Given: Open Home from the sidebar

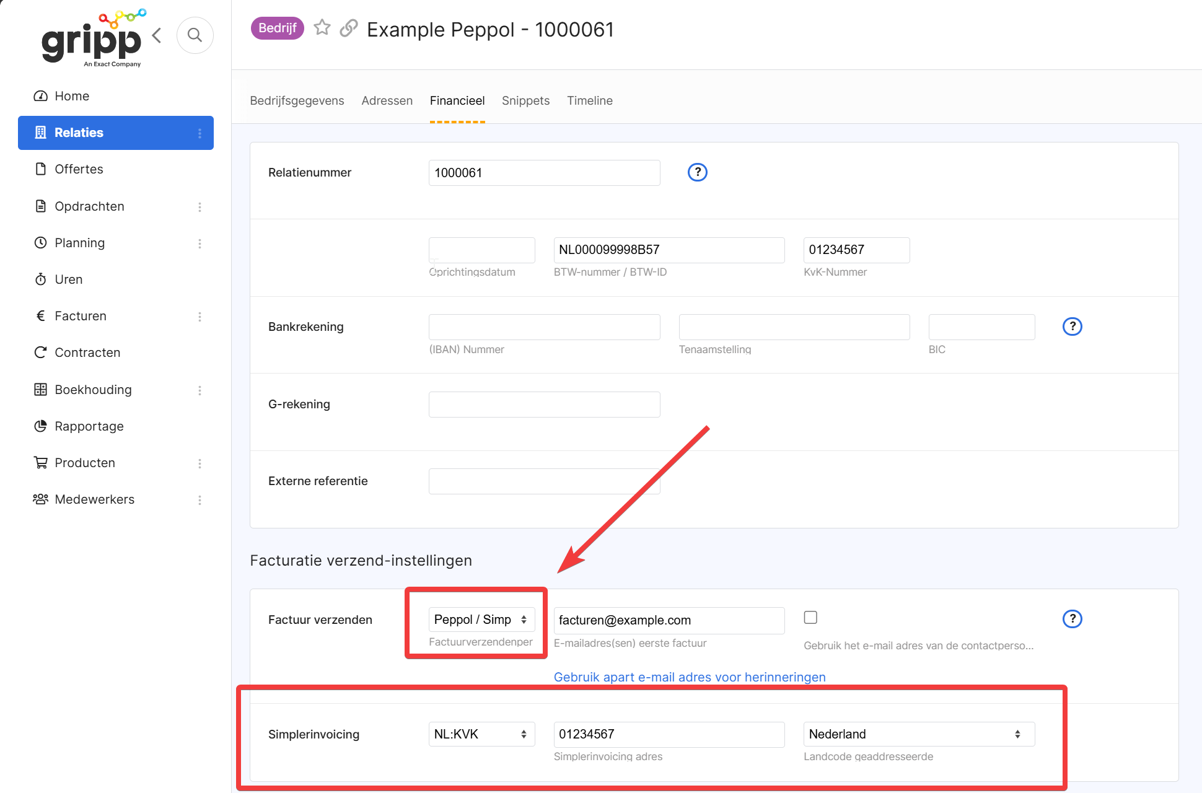Looking at the screenshot, I should point(72,96).
